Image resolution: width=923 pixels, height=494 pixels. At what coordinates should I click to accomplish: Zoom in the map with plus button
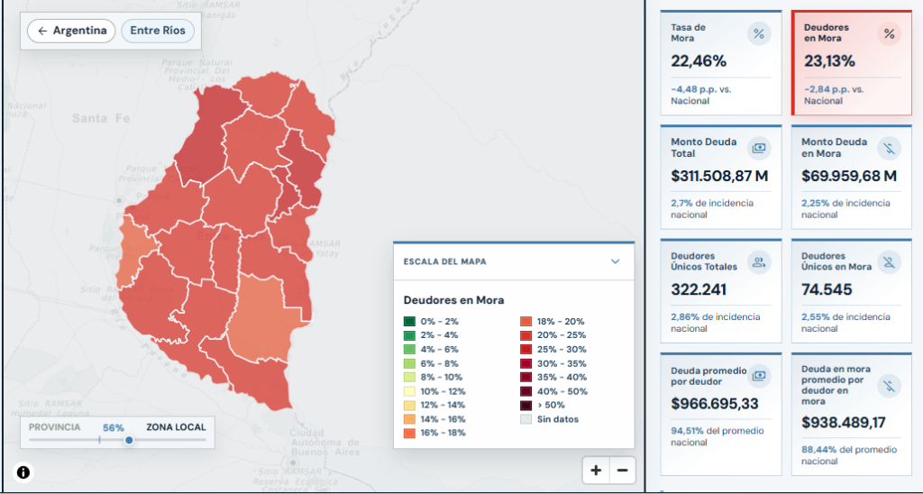[x=596, y=471]
